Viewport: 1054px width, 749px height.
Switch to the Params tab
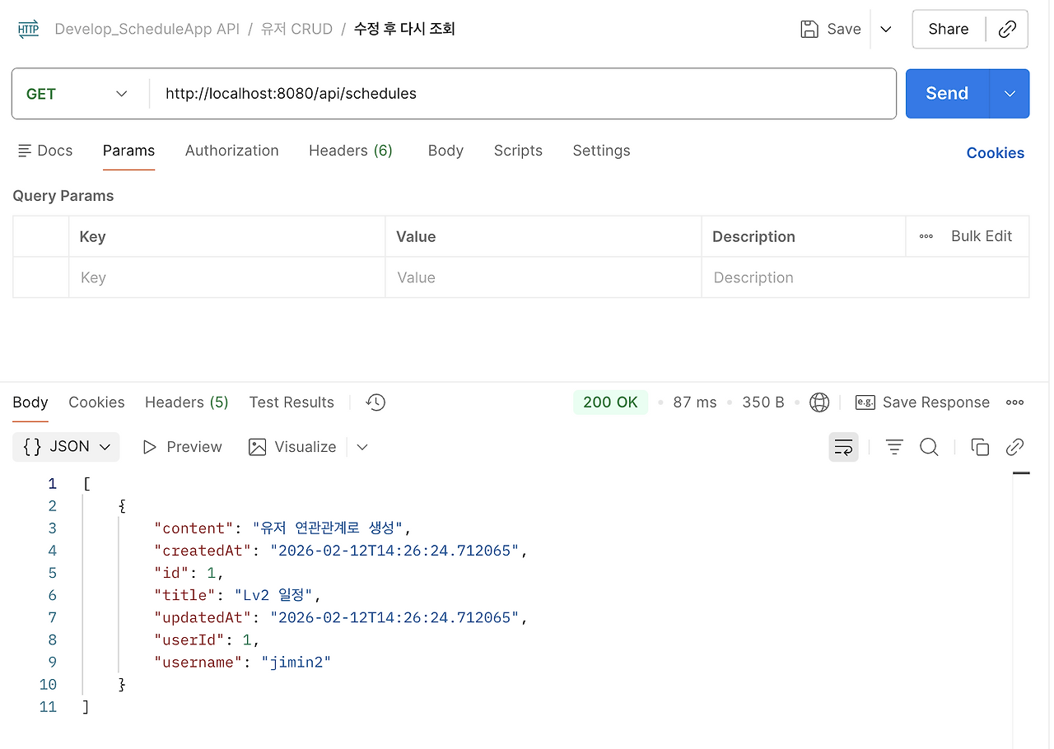[x=128, y=151]
